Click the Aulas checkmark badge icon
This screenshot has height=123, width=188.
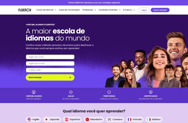coord(71,92)
